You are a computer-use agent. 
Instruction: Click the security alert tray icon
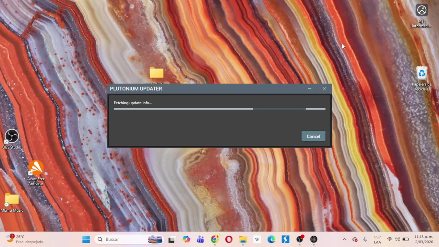[x=355, y=239]
